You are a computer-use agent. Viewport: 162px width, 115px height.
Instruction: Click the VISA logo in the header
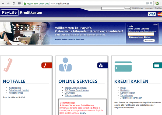click(x=152, y=14)
